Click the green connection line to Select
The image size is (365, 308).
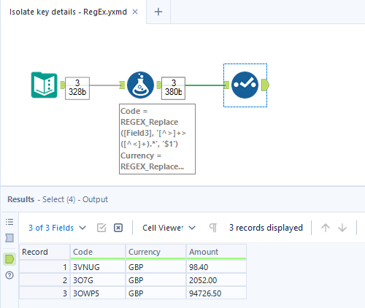[204, 85]
